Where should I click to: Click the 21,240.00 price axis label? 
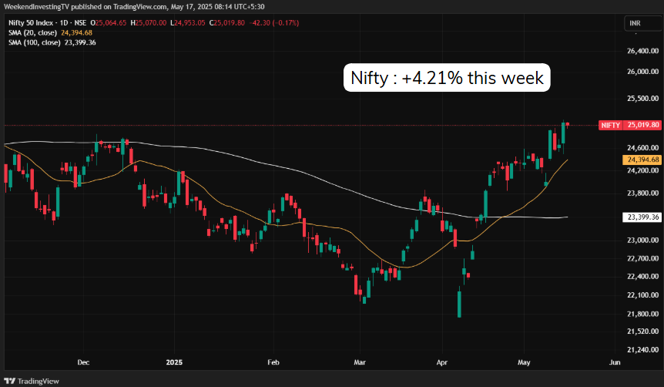643,350
